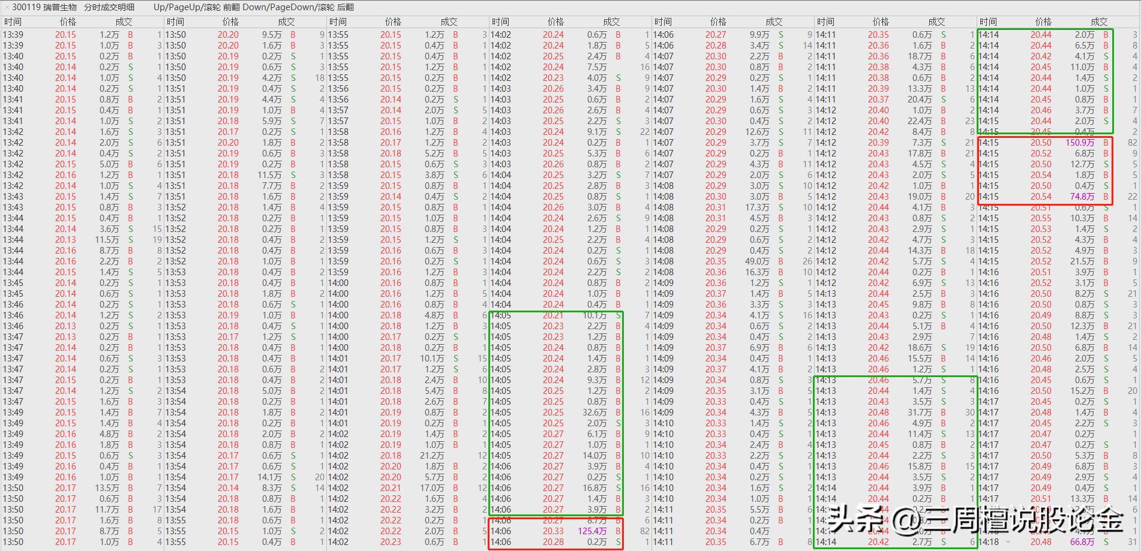Image resolution: width=1141 pixels, height=551 pixels.
Task: Select the 8.3万 volume at 13:54
Action: pos(272,488)
